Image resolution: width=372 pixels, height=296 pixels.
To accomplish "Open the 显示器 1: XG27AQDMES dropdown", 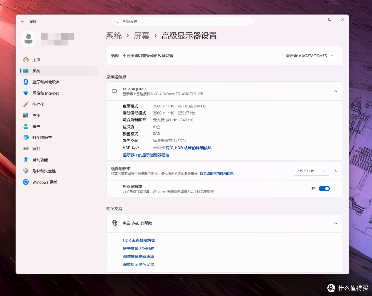I will point(310,56).
